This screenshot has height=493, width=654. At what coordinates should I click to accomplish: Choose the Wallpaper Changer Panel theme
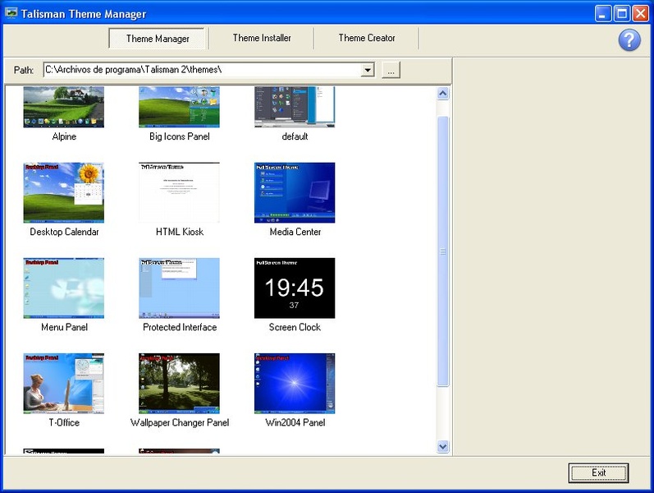(179, 384)
